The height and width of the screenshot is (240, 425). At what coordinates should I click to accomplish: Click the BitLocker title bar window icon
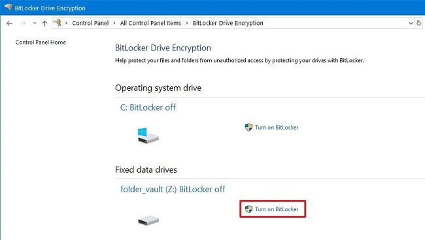tap(8, 7)
